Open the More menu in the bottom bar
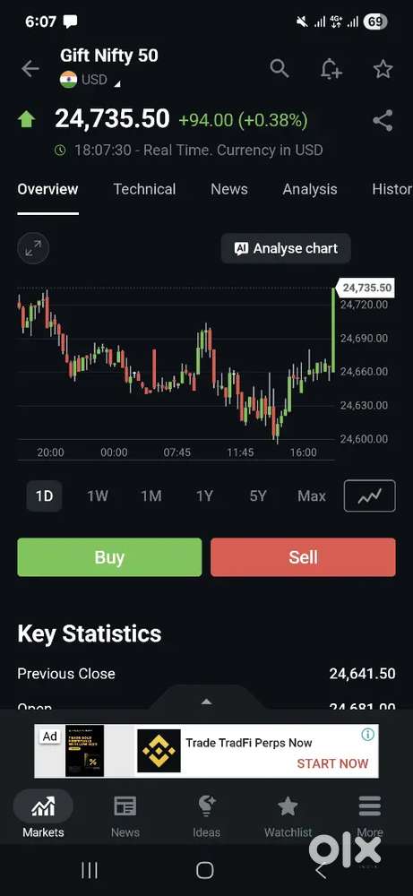 370,816
